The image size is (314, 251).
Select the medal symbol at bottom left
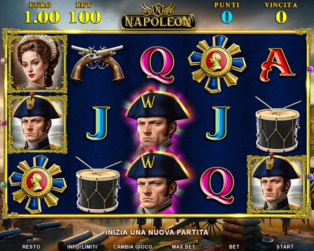[37, 184]
